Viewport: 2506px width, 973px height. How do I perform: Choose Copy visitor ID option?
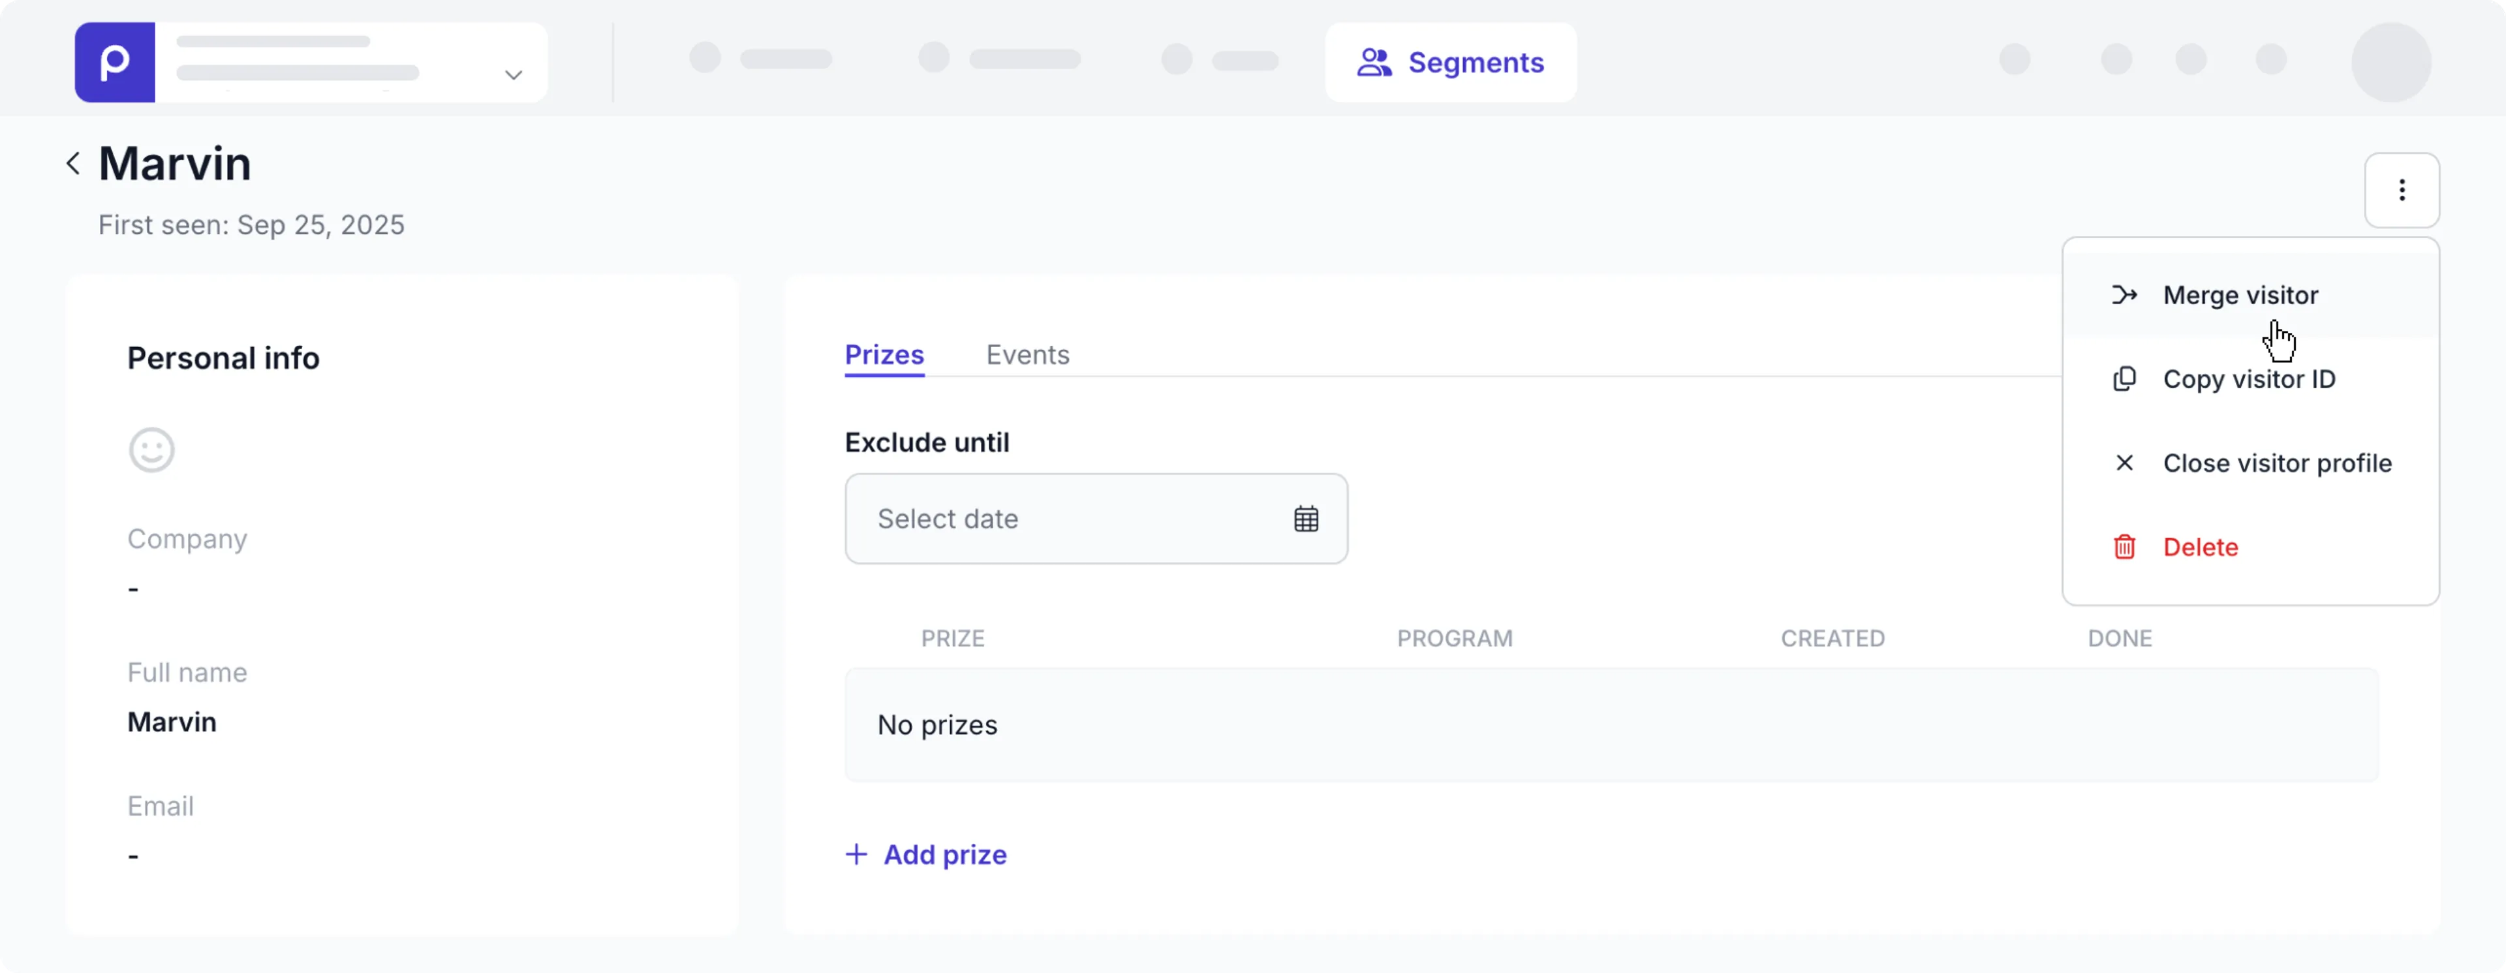tap(2250, 378)
